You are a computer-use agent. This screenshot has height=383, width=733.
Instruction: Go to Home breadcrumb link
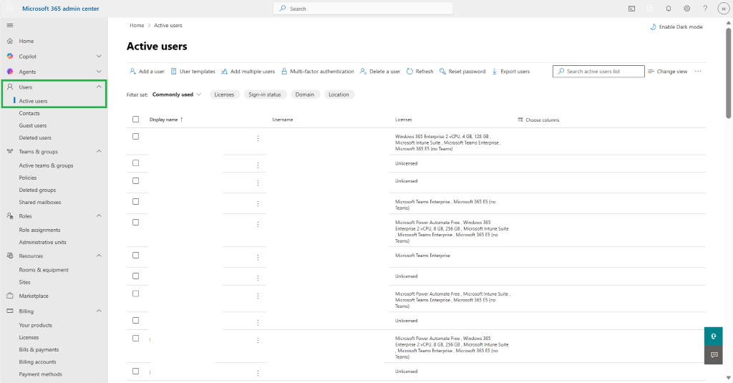137,25
